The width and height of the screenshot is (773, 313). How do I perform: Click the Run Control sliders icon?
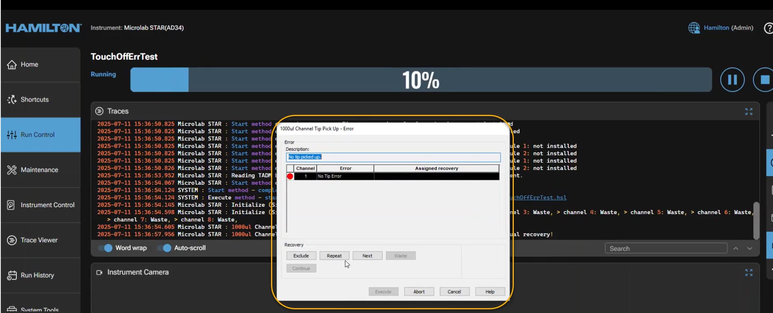click(12, 134)
